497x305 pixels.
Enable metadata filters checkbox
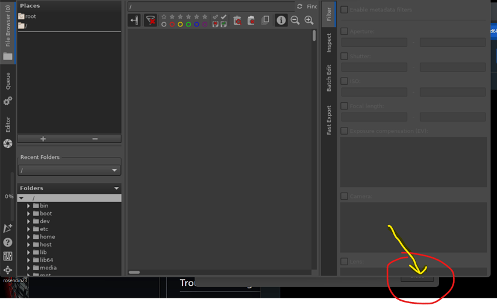click(x=344, y=10)
